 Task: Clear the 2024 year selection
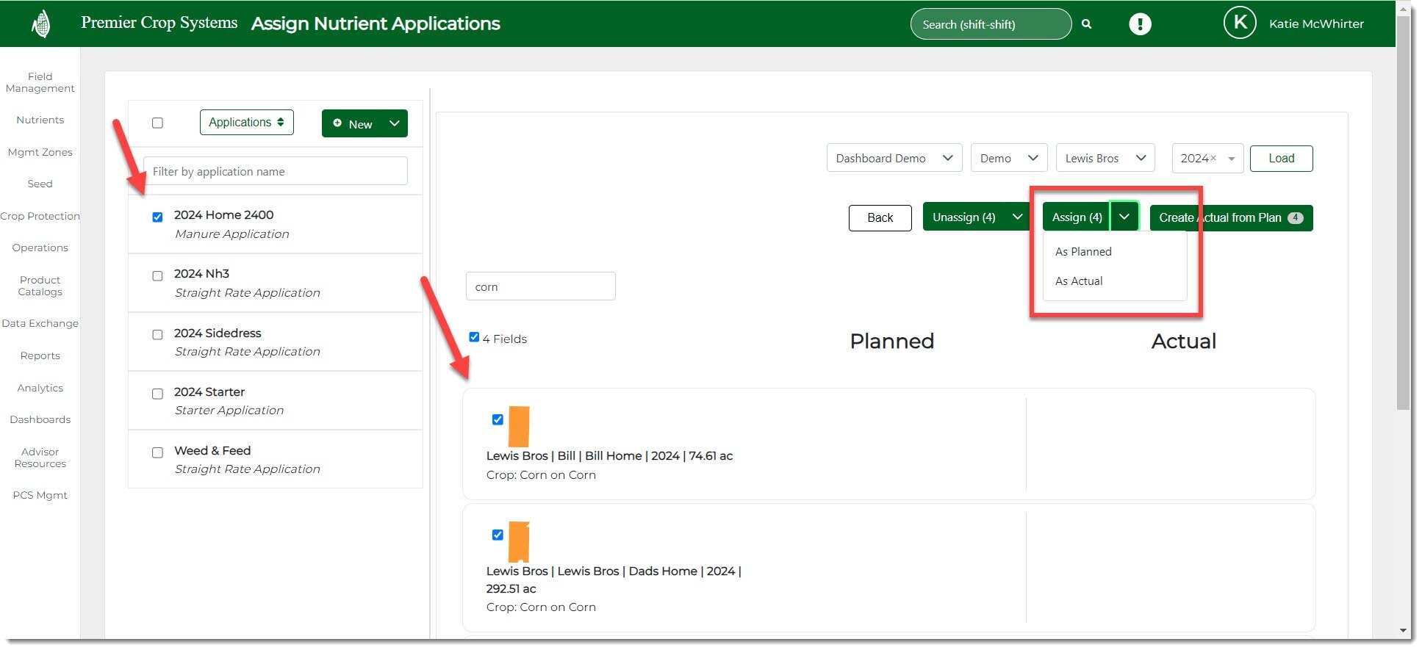(x=1213, y=159)
